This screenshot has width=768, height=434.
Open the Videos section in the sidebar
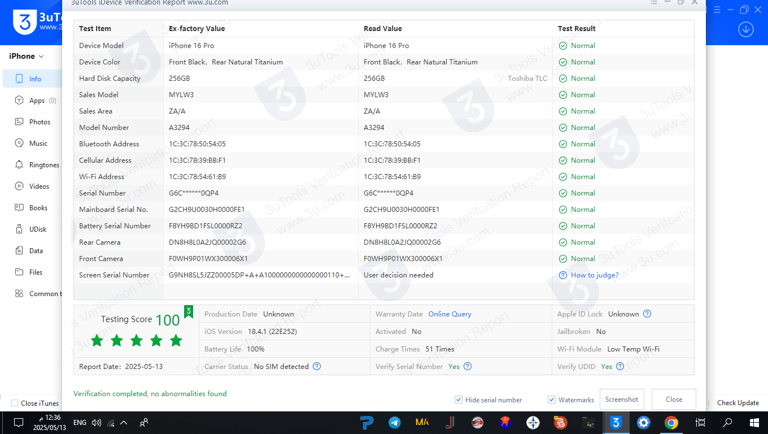(32, 186)
